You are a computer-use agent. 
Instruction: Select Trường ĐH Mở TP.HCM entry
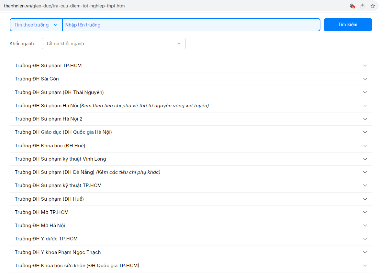pos(42,212)
